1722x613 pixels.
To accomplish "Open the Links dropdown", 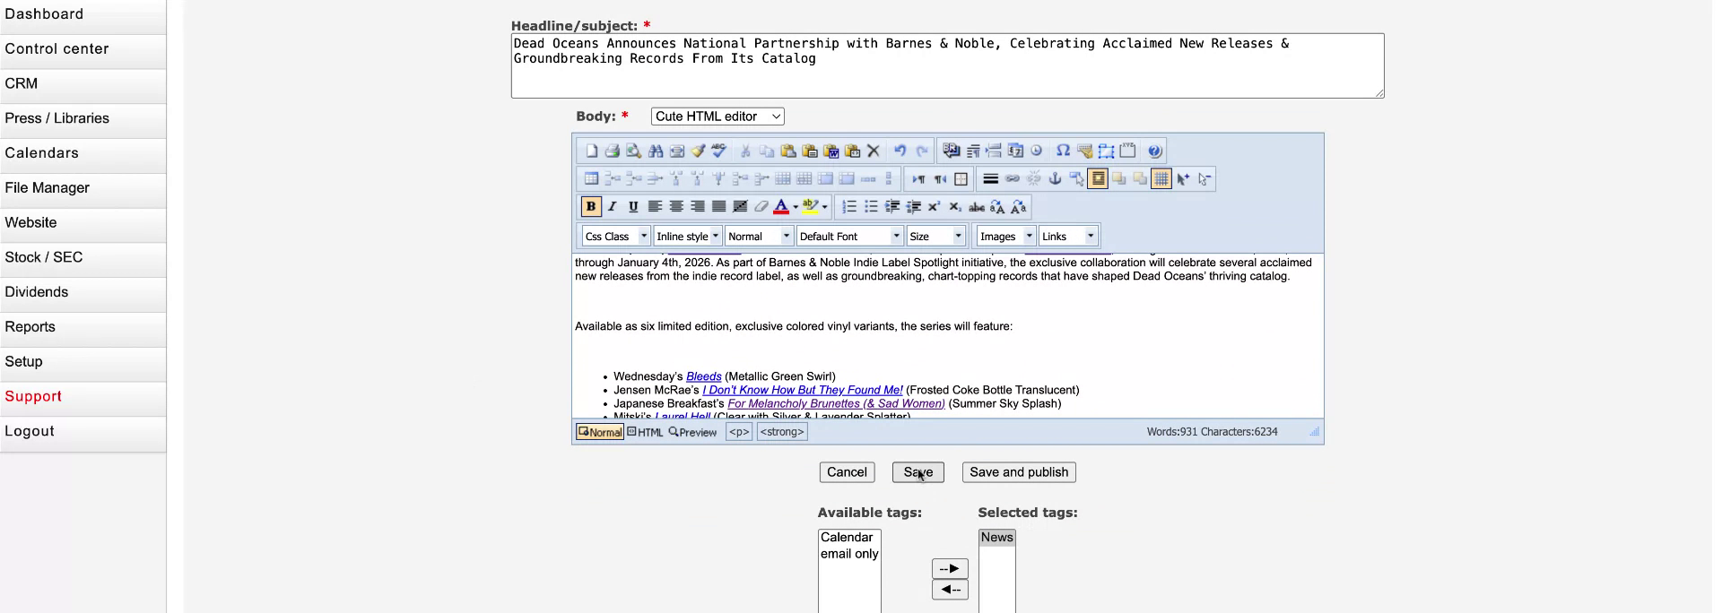I will click(x=1068, y=236).
